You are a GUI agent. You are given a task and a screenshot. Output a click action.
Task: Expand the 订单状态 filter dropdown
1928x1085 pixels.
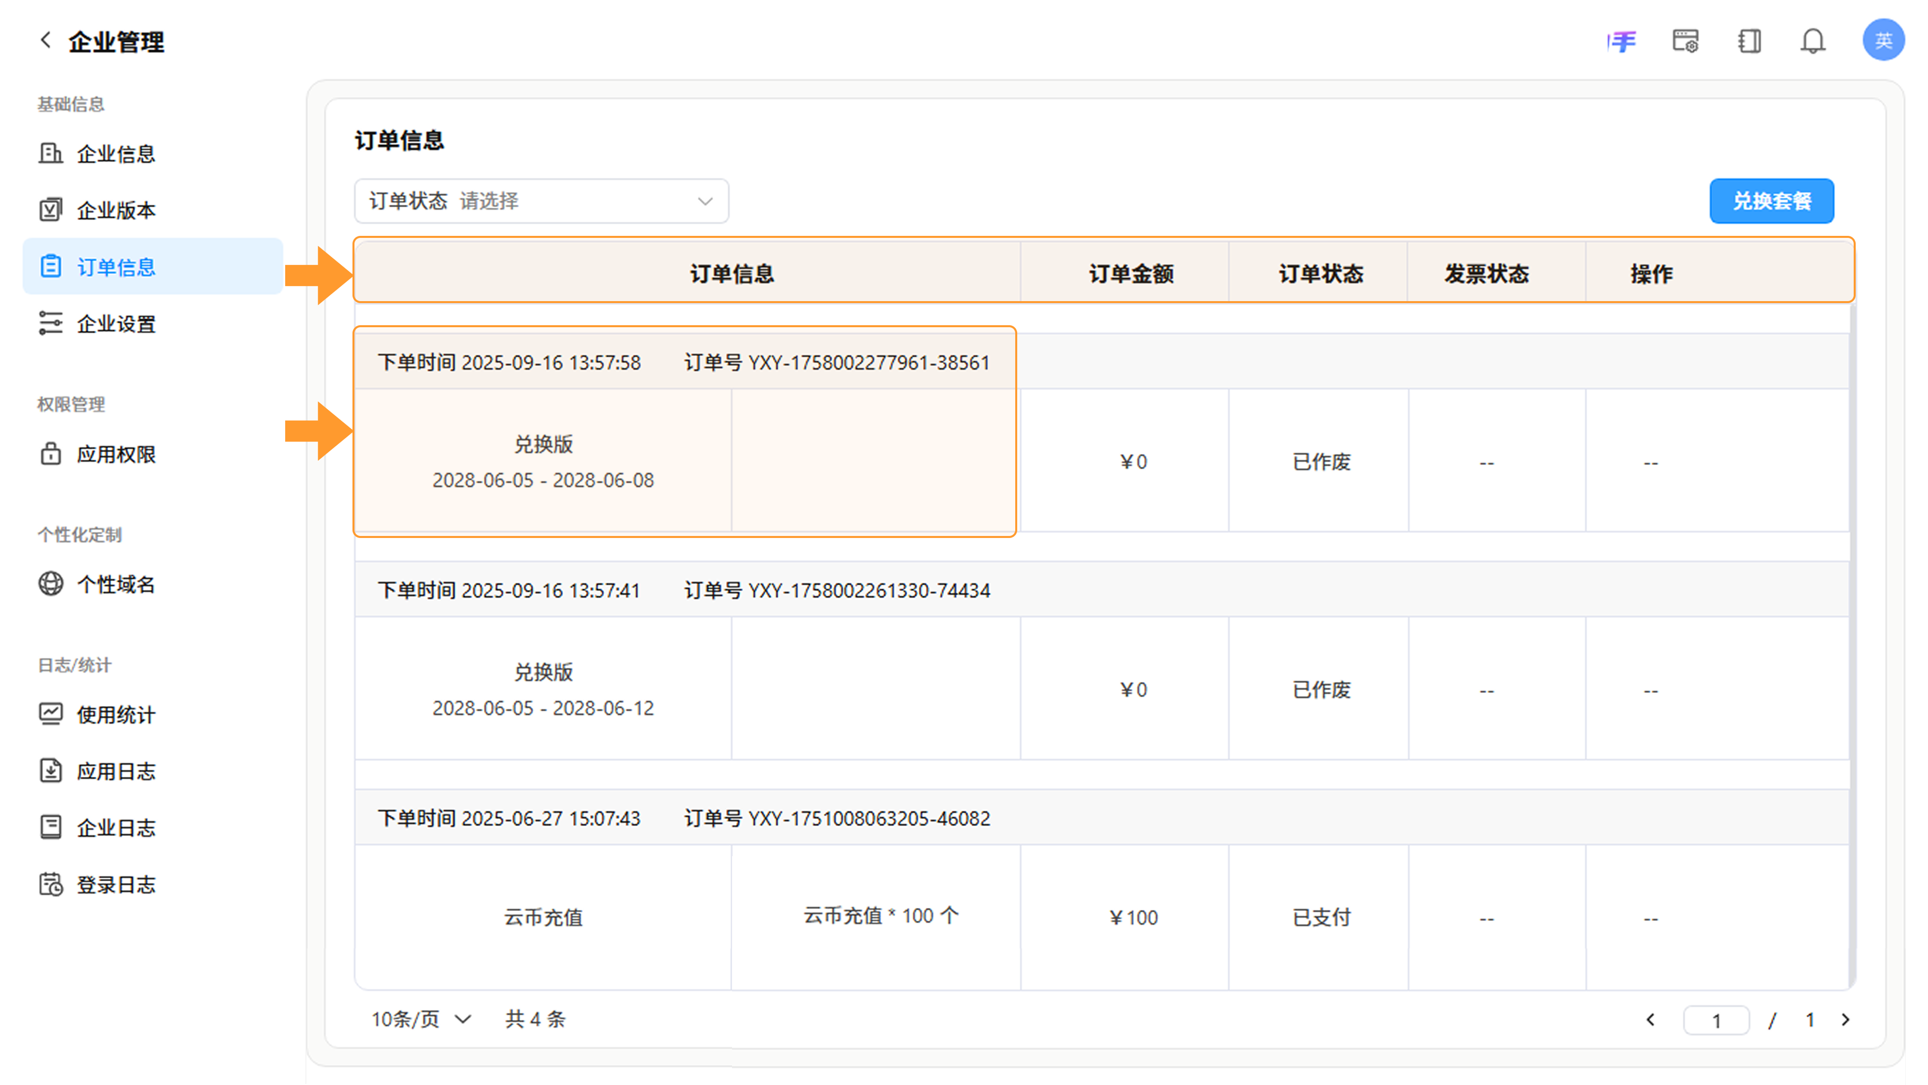pyautogui.click(x=541, y=201)
